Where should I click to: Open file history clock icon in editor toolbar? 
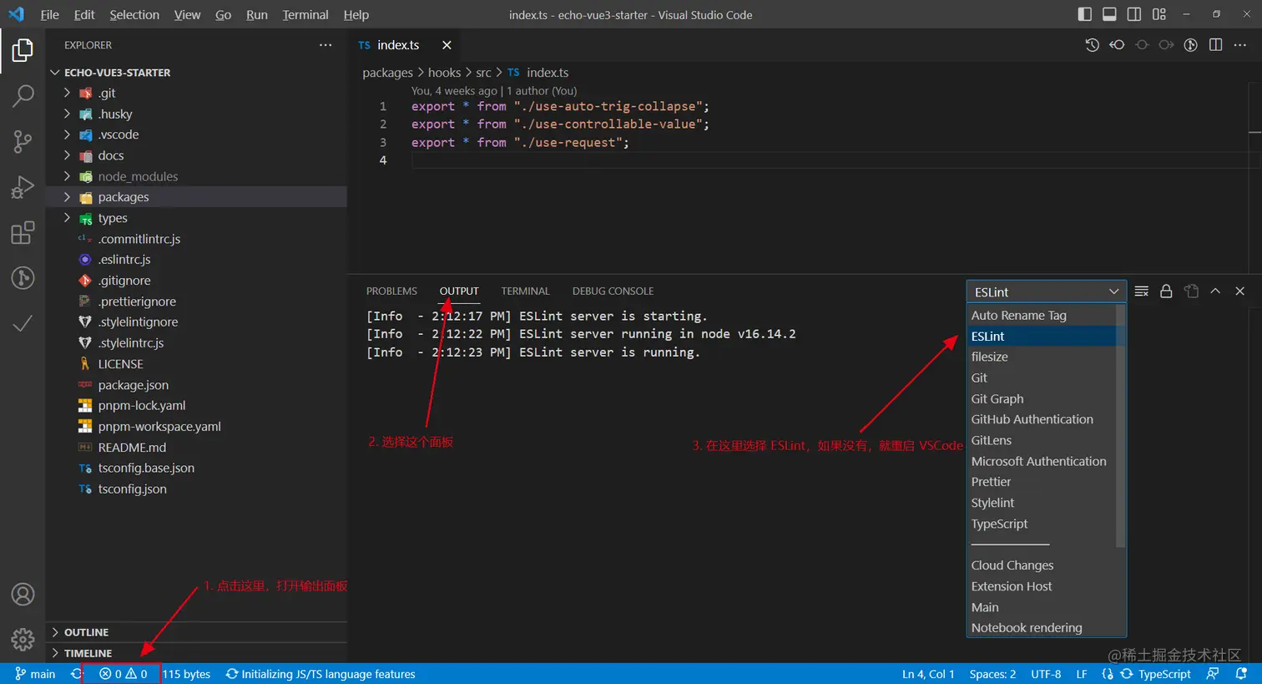click(1092, 45)
